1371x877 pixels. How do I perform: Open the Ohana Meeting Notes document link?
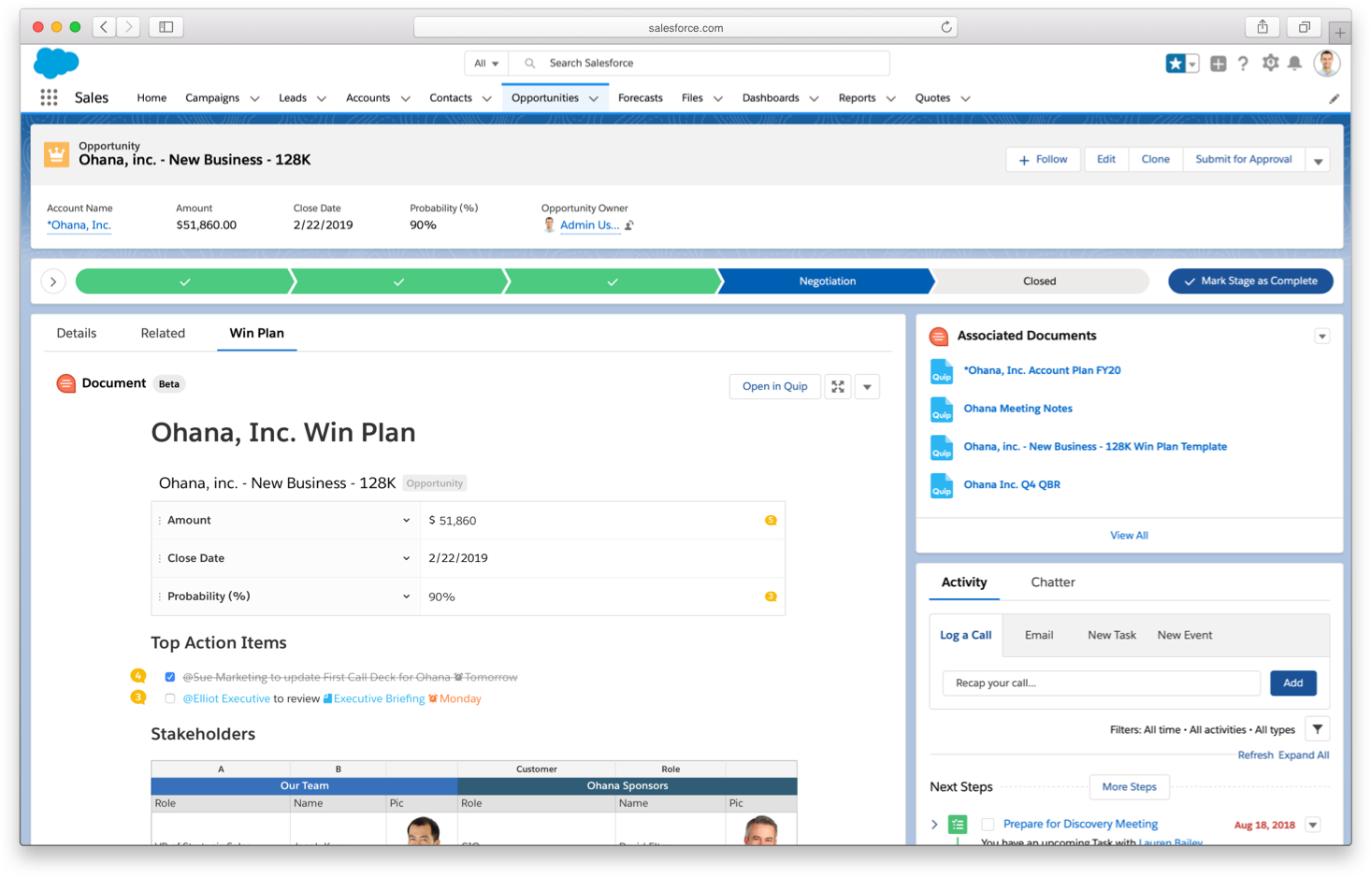click(x=1017, y=409)
